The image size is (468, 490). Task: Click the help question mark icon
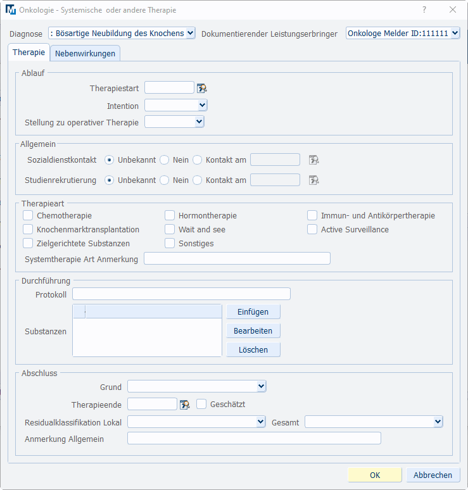coord(424,10)
